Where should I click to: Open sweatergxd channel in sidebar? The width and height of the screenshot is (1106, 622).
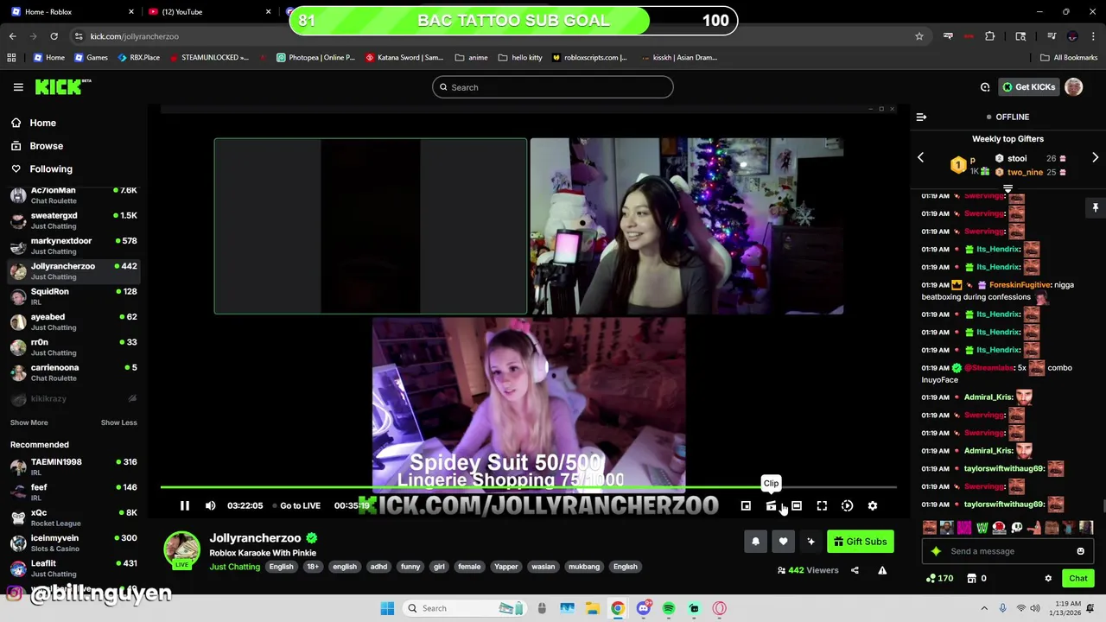[73, 220]
